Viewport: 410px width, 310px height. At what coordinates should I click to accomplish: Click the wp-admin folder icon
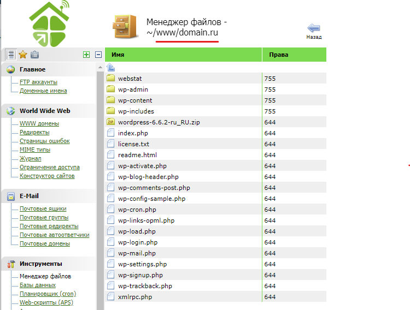click(x=110, y=90)
